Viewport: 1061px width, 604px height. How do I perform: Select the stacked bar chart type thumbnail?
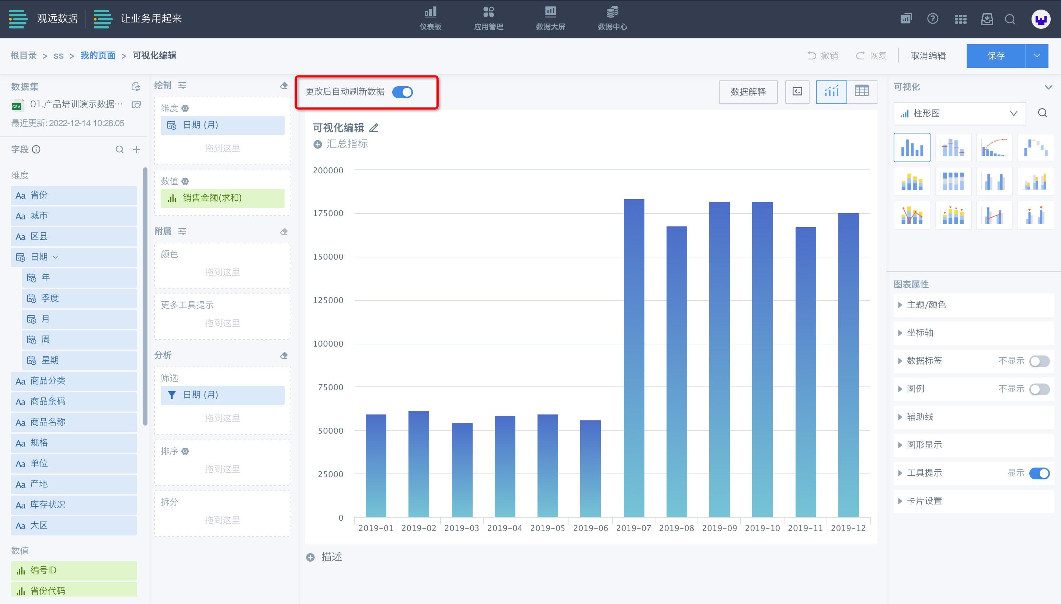pos(912,181)
